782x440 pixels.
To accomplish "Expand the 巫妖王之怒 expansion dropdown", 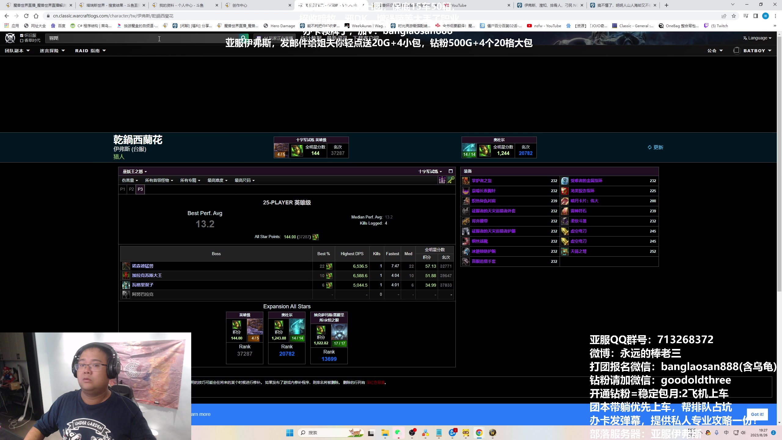I will 135,172.
